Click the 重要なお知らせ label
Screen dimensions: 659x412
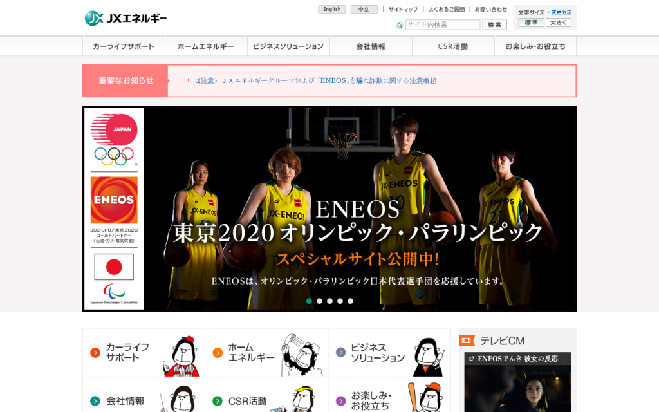pos(125,80)
